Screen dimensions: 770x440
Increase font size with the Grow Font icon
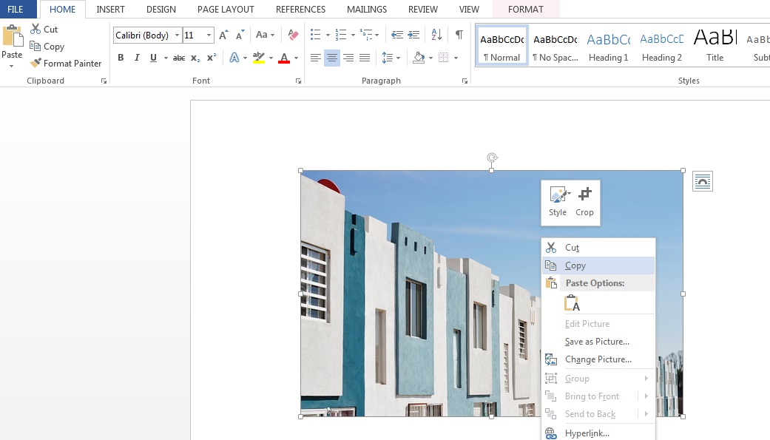(x=223, y=35)
